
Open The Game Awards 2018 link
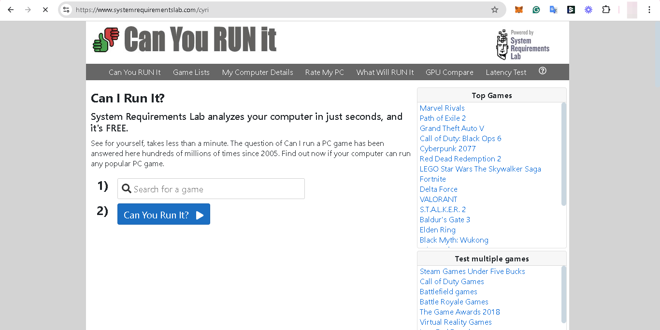[460, 312]
